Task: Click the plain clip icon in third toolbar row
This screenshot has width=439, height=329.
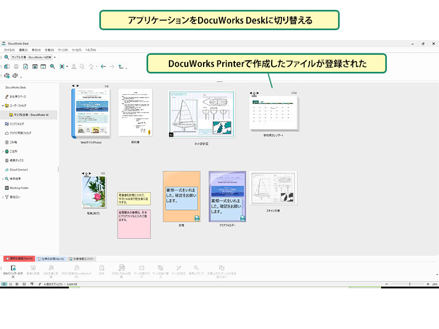Action: (15, 76)
